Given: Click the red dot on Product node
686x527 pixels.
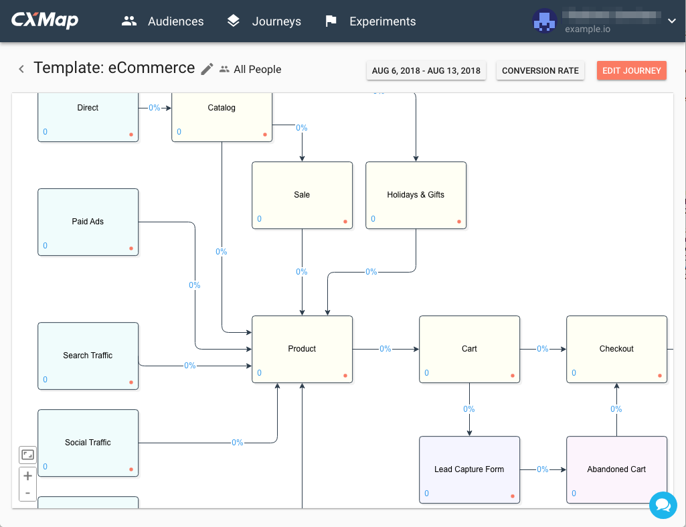Looking at the screenshot, I should click(345, 376).
